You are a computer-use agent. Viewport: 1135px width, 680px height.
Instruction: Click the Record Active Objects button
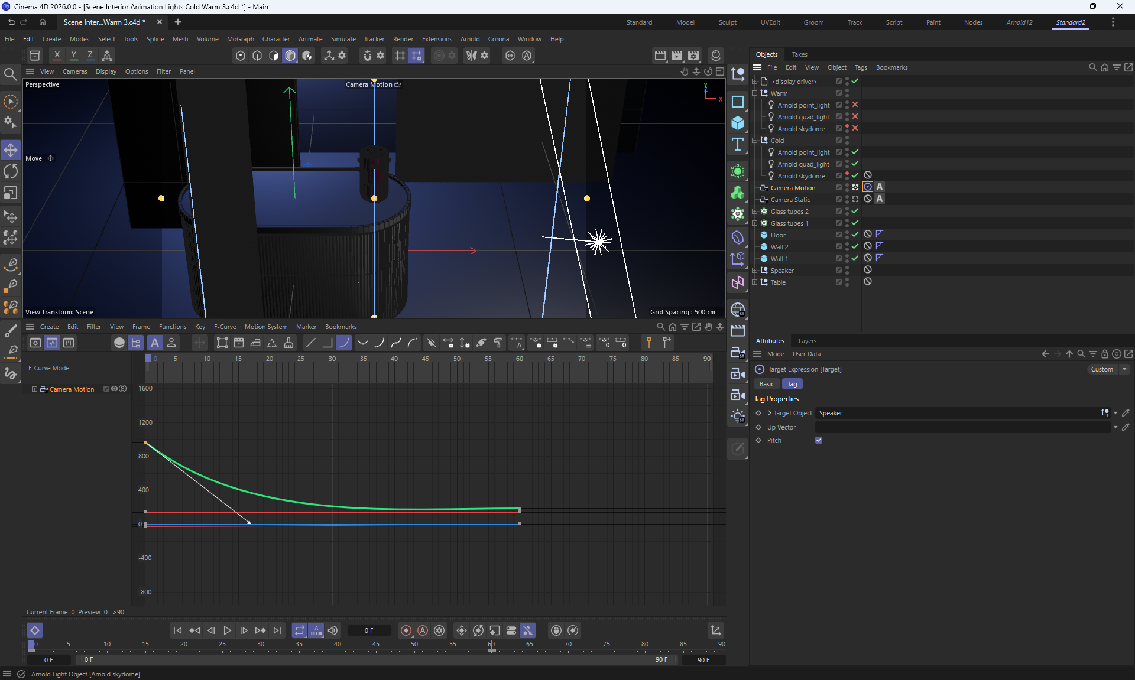click(x=406, y=630)
